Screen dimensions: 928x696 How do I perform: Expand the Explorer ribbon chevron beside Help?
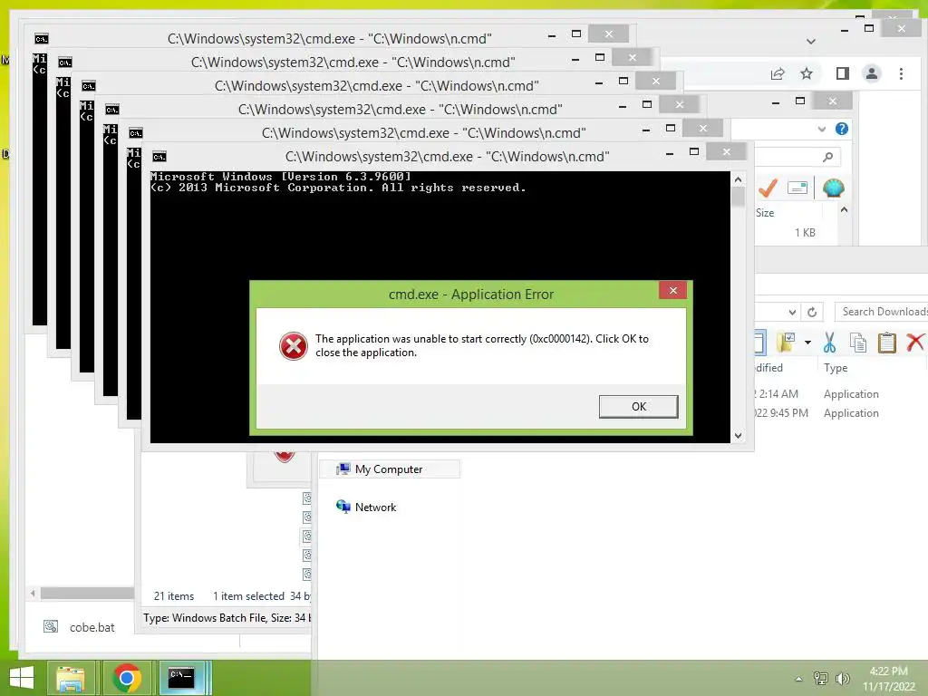[821, 129]
